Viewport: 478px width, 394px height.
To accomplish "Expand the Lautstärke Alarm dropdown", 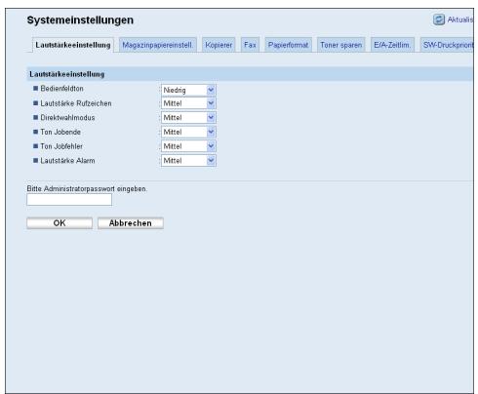I will 188,161.
